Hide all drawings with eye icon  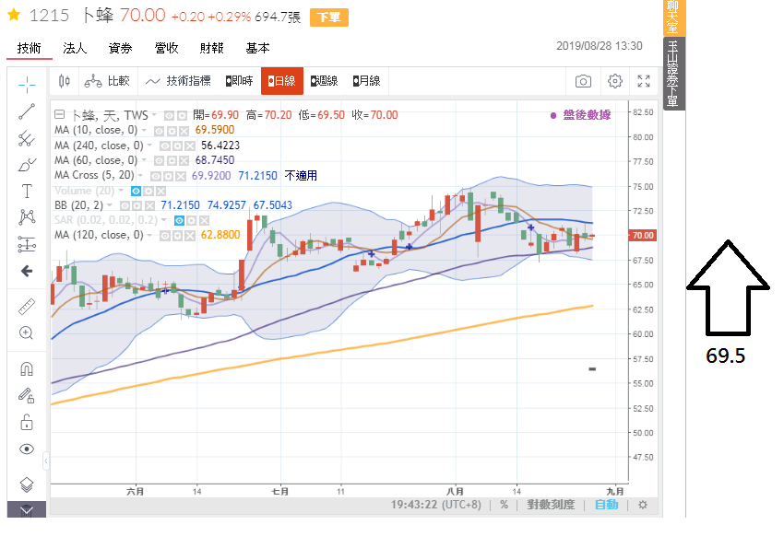(x=27, y=449)
